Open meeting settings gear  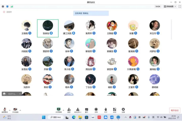pyautogui.click(x=123, y=110)
